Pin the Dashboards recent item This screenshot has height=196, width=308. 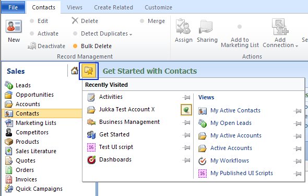coord(186,160)
